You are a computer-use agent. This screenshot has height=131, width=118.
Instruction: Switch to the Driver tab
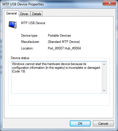(x=25, y=14)
